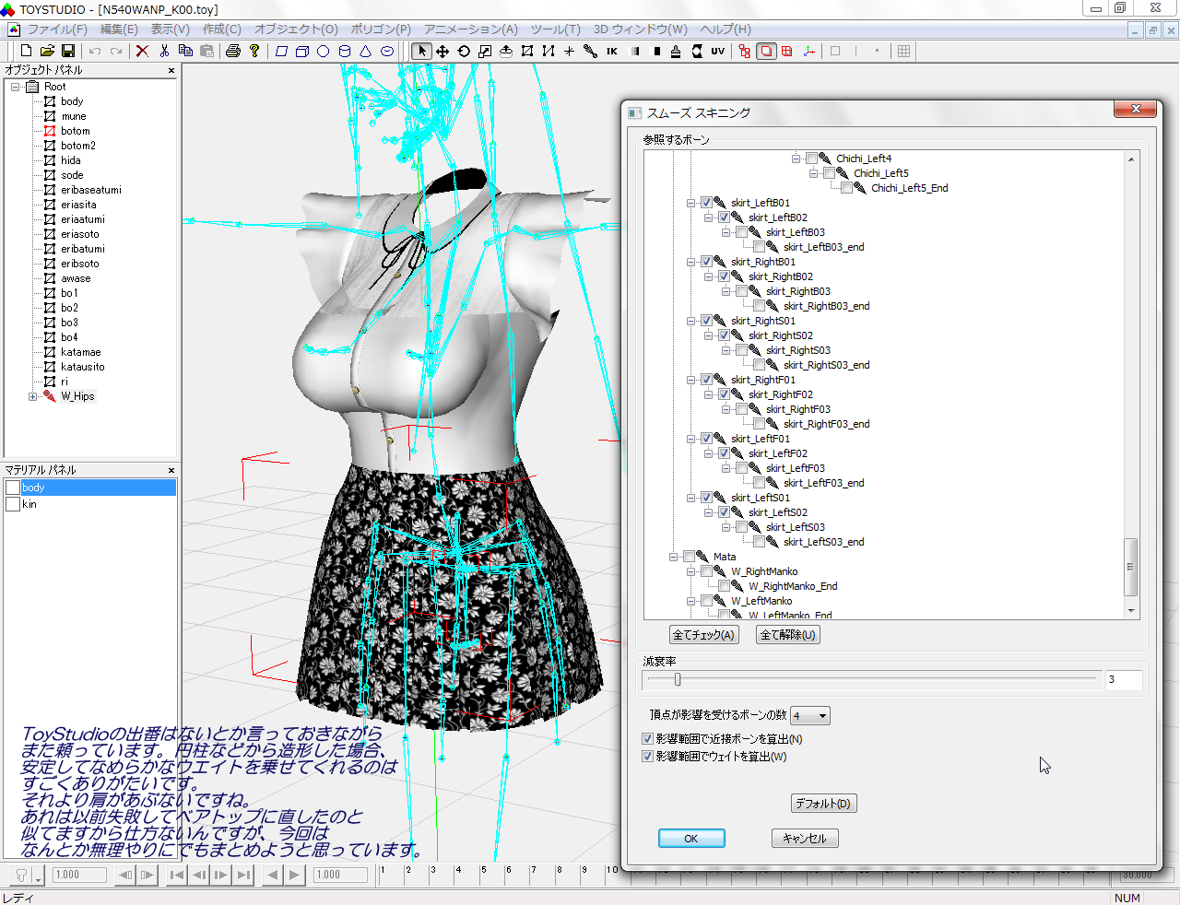
Task: Click the IK tool icon
Action: pyautogui.click(x=611, y=52)
